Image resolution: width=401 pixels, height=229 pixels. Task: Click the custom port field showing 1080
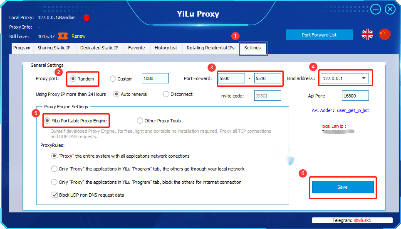coord(155,78)
